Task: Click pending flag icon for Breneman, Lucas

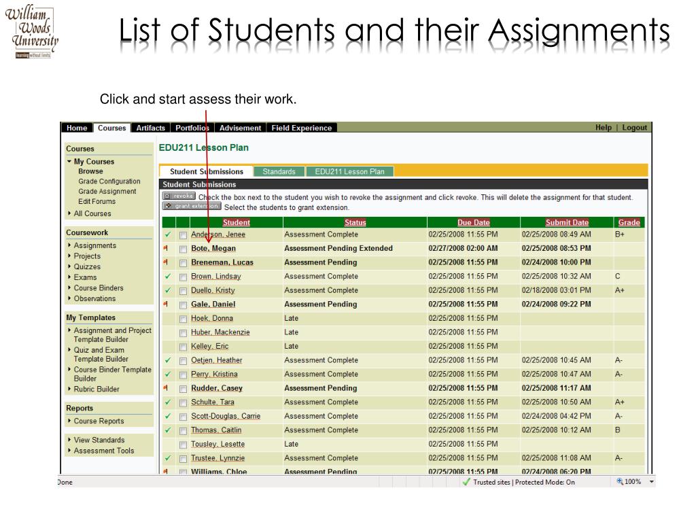Action: 166,262
